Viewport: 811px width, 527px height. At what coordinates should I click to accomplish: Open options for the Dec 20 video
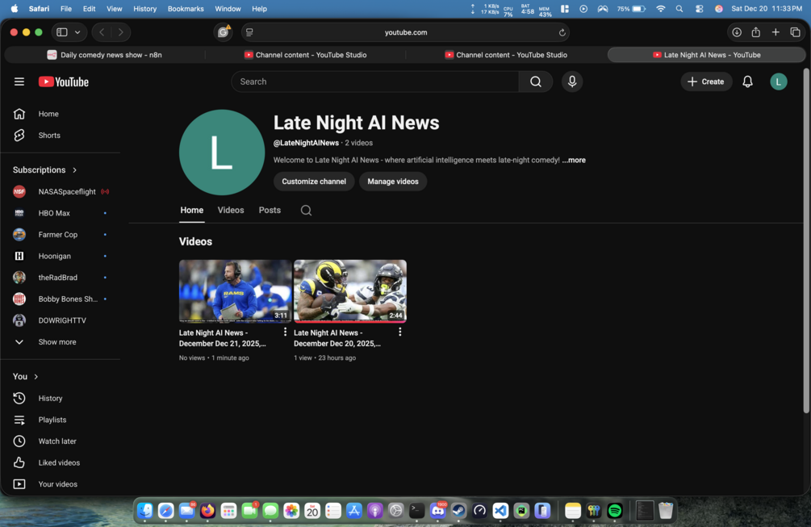[399, 332]
